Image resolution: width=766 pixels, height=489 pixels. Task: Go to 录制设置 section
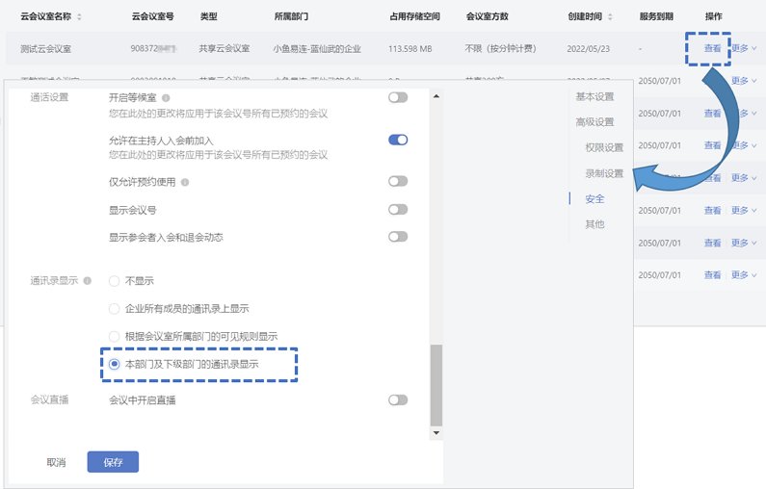click(x=604, y=173)
